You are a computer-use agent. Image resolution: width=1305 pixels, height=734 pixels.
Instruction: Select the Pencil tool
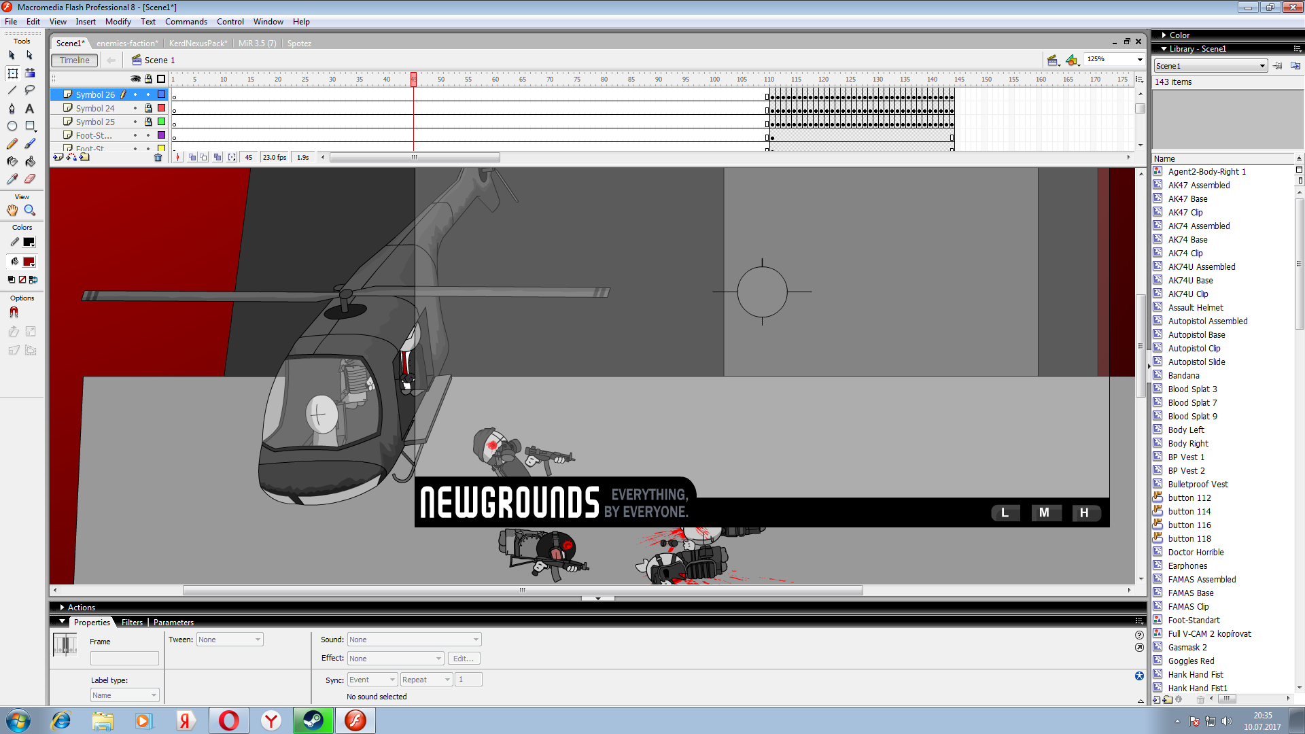(x=12, y=143)
